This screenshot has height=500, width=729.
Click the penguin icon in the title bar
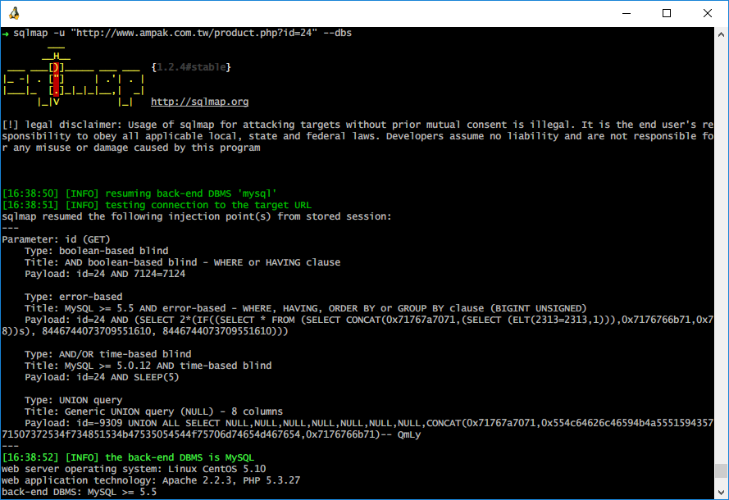(x=14, y=13)
